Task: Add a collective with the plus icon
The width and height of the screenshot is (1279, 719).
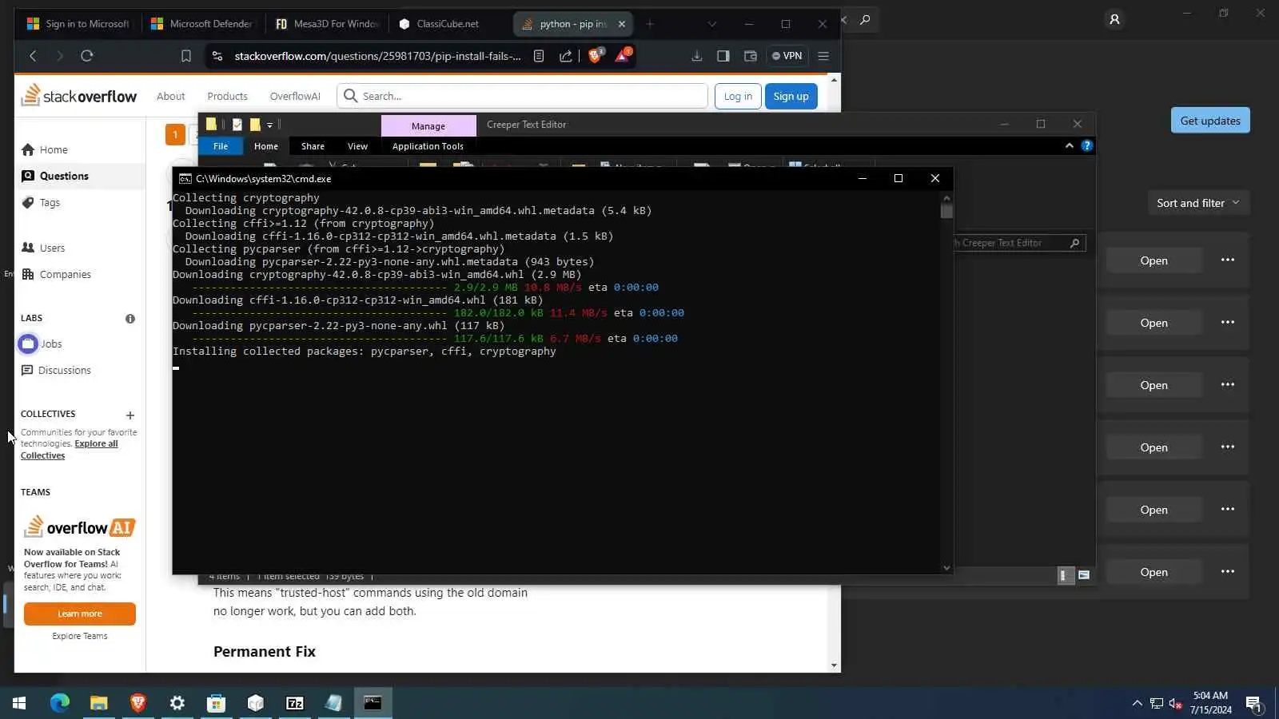Action: [130, 415]
